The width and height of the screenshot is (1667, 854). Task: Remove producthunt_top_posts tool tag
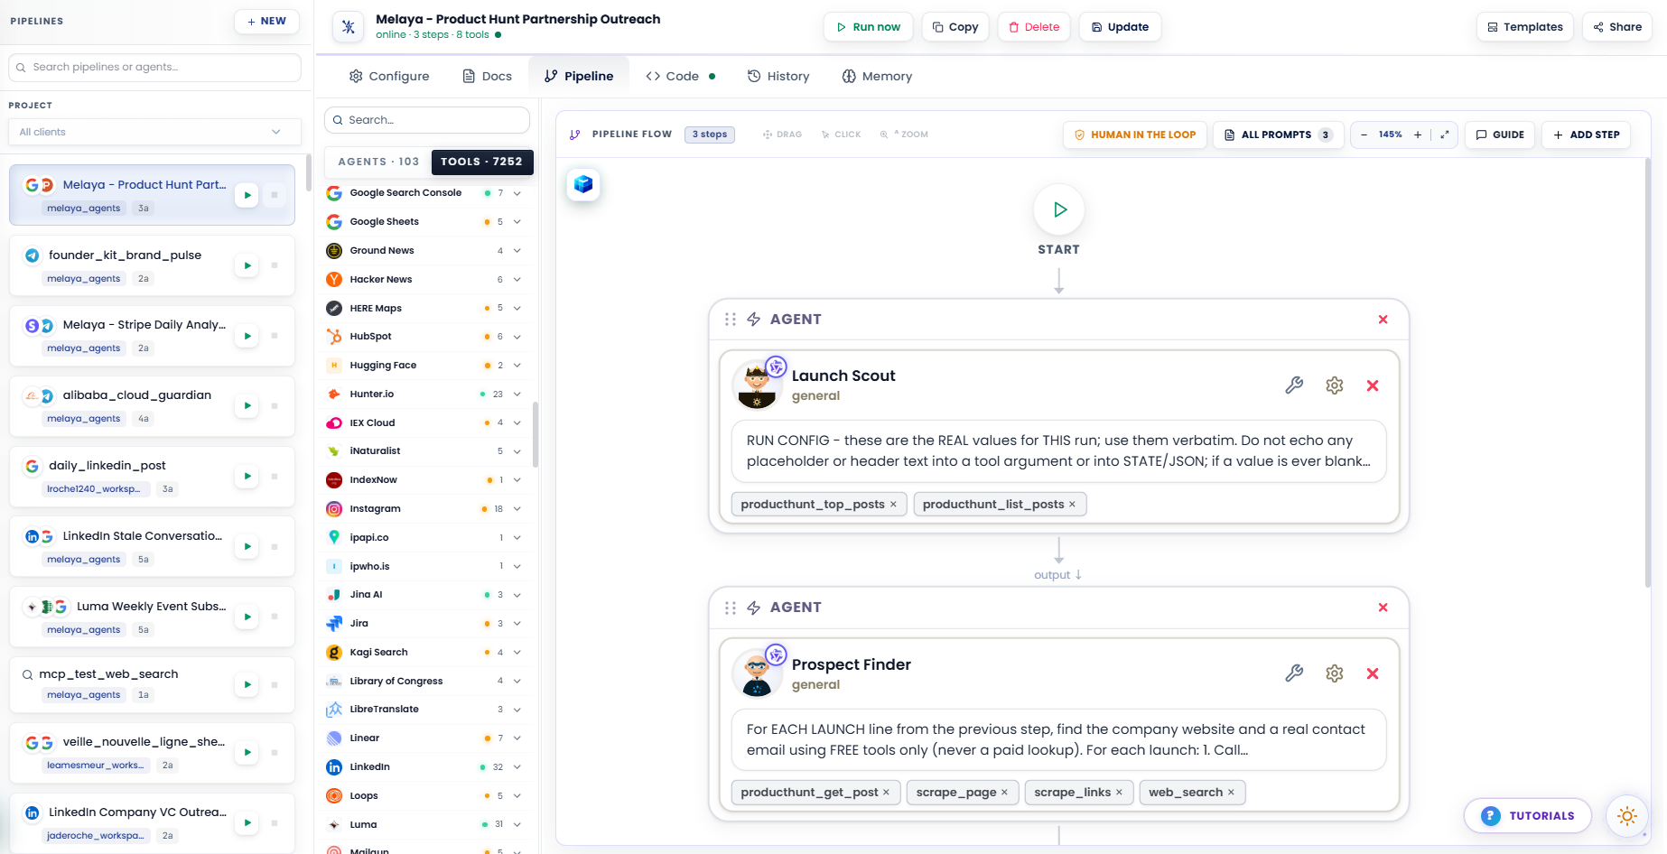(x=893, y=505)
